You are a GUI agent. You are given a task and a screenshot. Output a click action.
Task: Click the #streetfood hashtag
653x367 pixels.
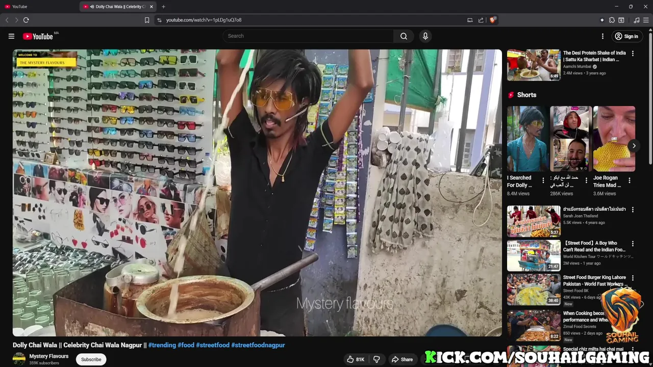(x=213, y=345)
